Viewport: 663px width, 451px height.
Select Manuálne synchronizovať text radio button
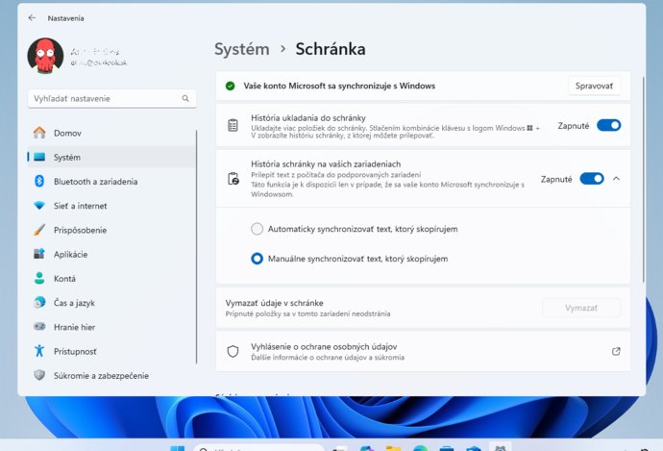coord(258,259)
